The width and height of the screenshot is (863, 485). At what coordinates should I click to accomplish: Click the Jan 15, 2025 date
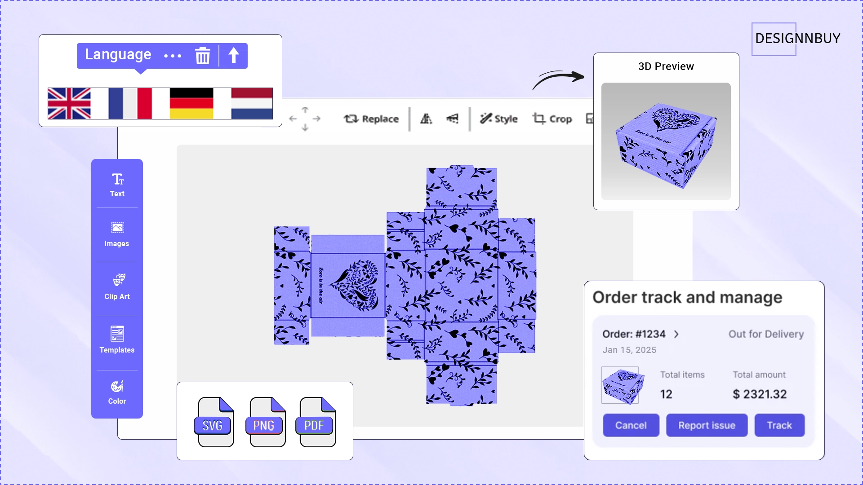pyautogui.click(x=629, y=350)
